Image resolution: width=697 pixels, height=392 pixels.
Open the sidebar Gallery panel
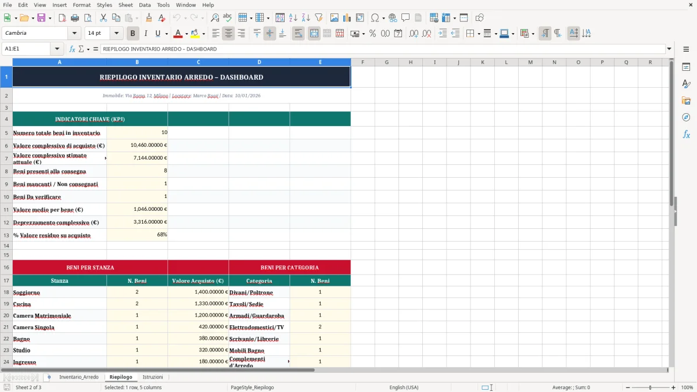(x=686, y=101)
